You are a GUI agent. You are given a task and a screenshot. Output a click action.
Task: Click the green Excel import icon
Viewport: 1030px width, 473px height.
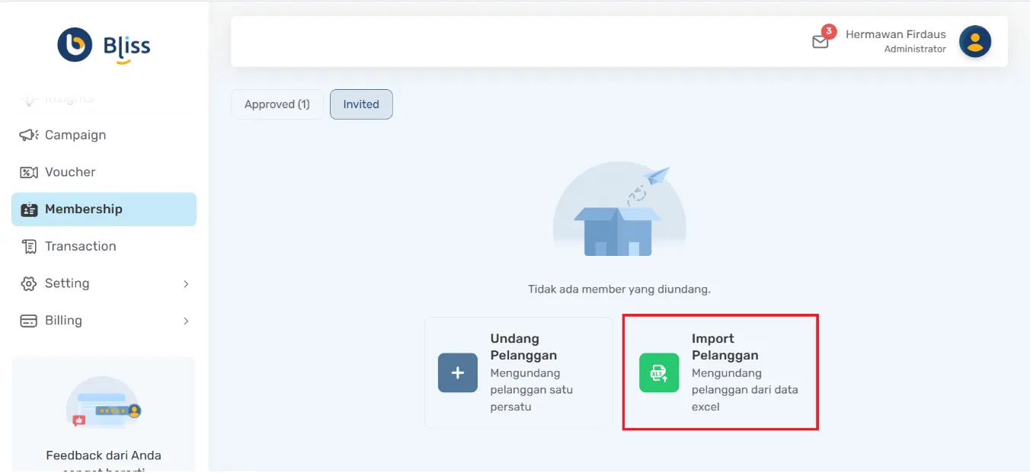tap(659, 372)
